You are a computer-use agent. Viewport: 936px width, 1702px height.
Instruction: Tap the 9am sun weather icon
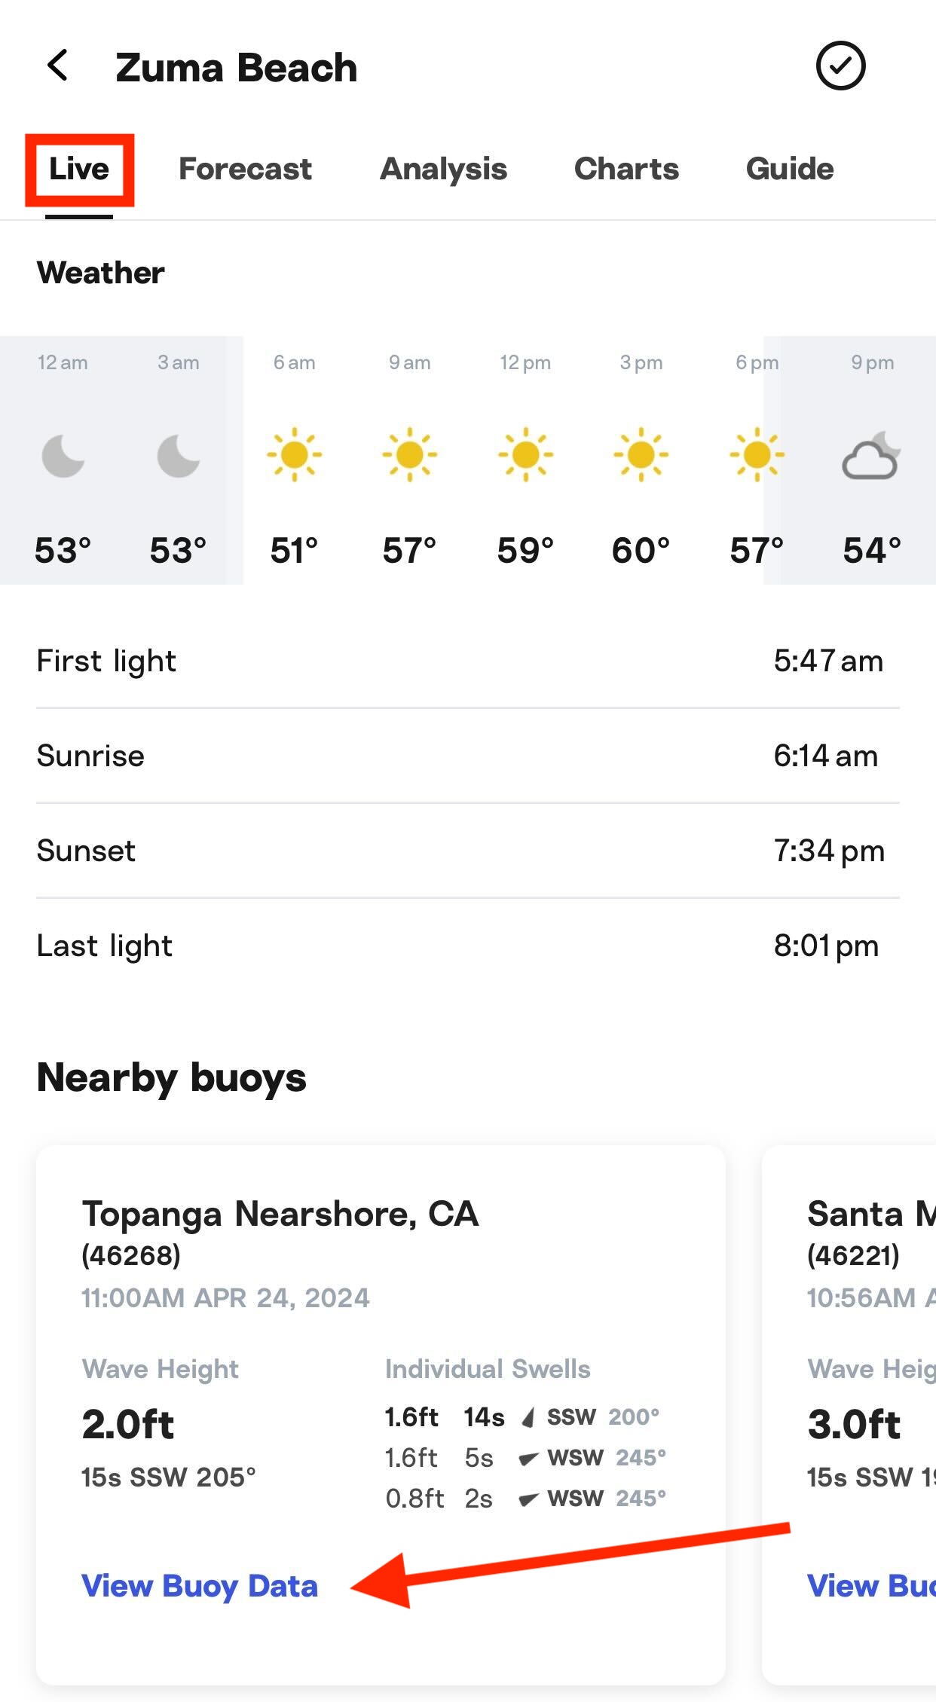tap(409, 454)
